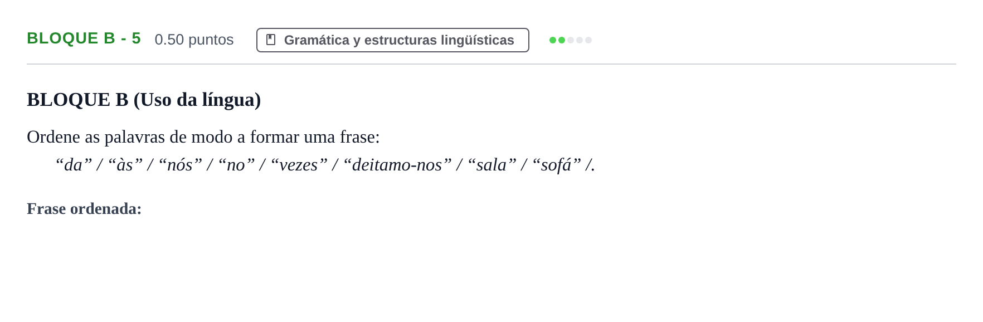The width and height of the screenshot is (983, 322).
Task: Click the last gray difficulty dot
Action: tap(588, 40)
